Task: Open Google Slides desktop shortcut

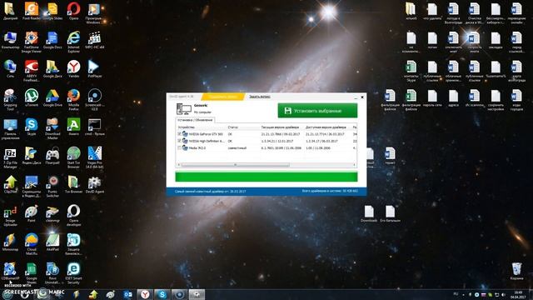Action: pyautogui.click(x=52, y=11)
